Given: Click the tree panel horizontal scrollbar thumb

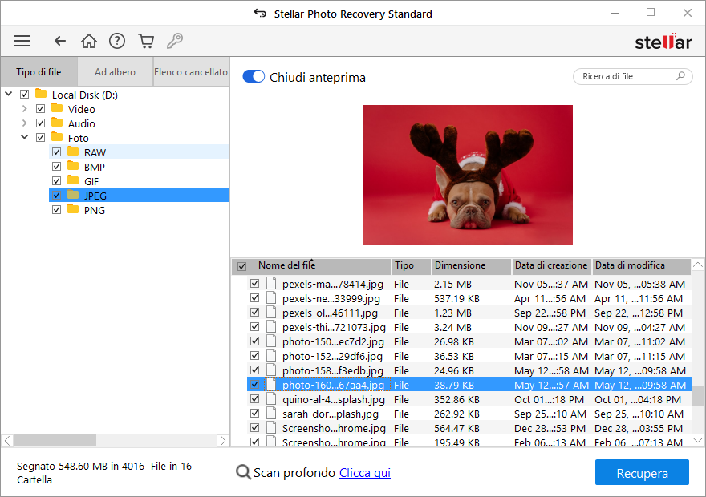Looking at the screenshot, I should click(x=55, y=440).
